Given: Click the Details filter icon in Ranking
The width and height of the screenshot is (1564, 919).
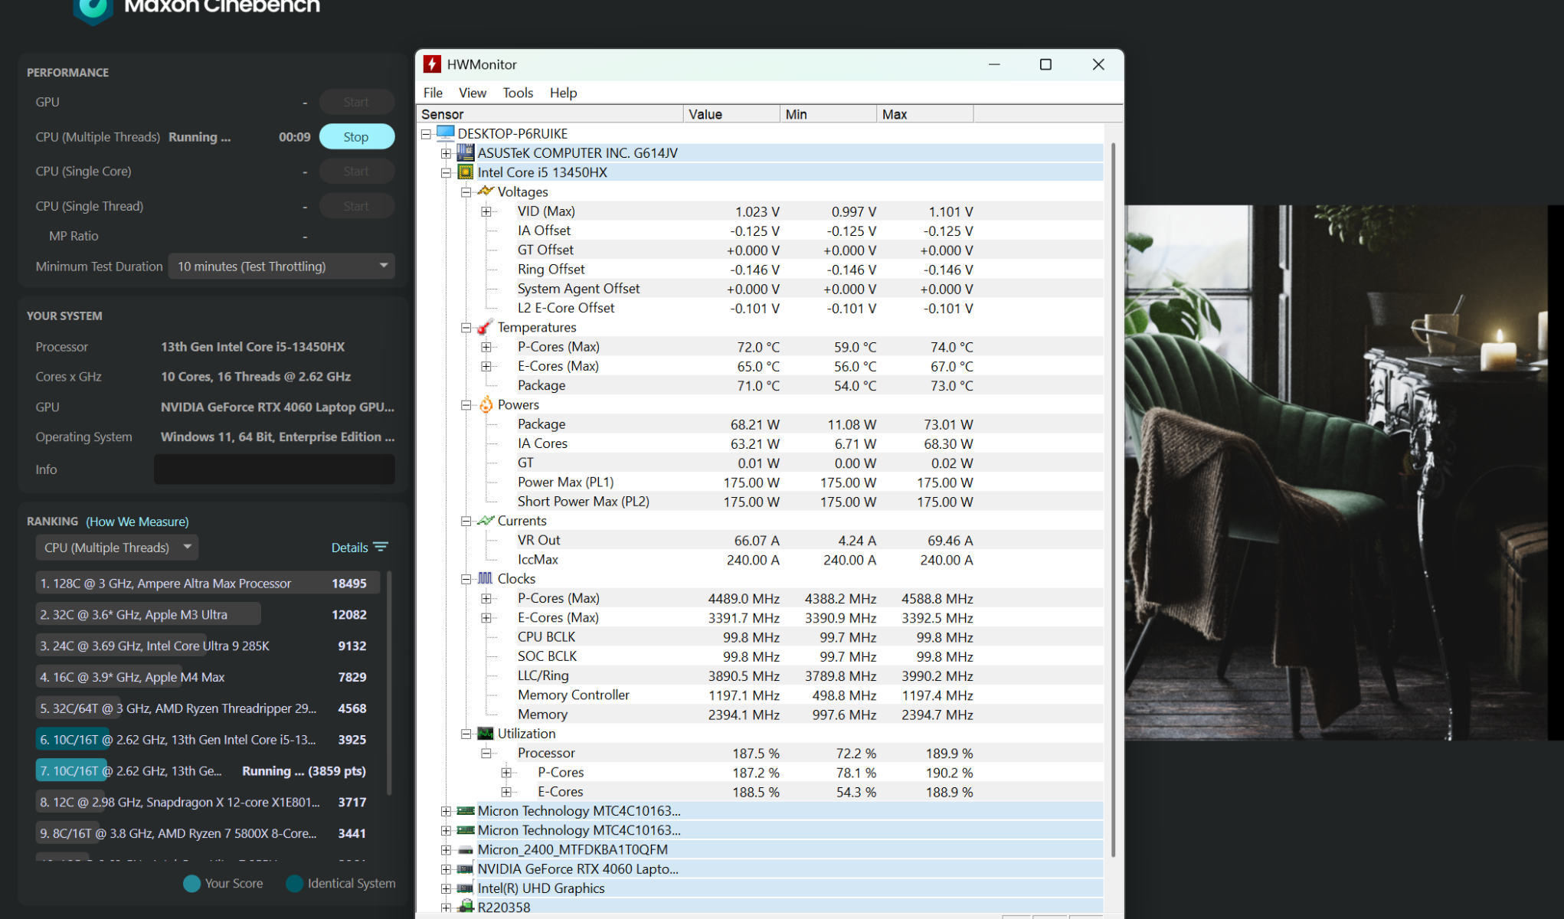Looking at the screenshot, I should click(x=381, y=547).
